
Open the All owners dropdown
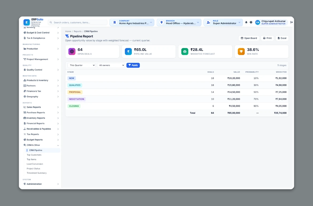click(x=111, y=65)
